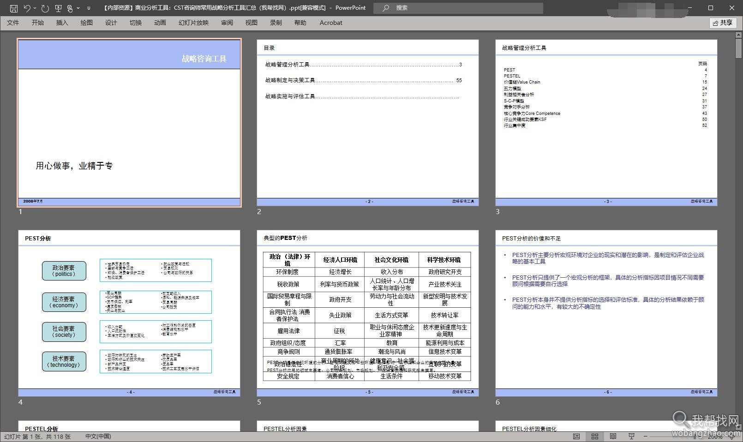
Task: Select slide 4 thumbnail PEST分析
Action: pos(129,313)
